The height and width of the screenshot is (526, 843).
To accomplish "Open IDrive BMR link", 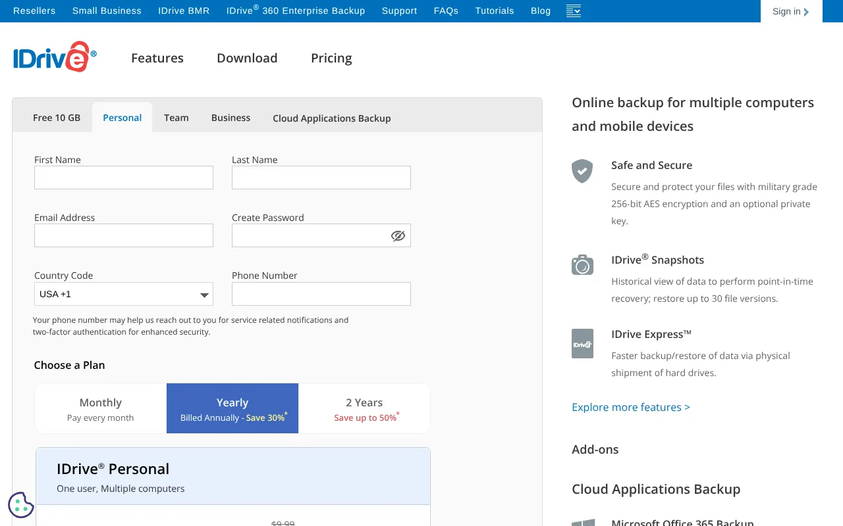I will pyautogui.click(x=184, y=11).
